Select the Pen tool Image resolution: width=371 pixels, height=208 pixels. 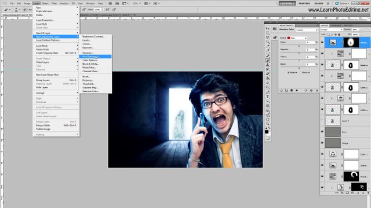(x=268, y=92)
